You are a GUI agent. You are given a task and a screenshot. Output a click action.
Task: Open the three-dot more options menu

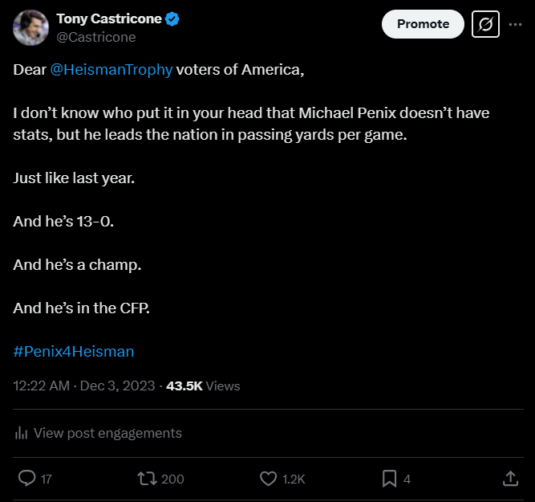(516, 24)
